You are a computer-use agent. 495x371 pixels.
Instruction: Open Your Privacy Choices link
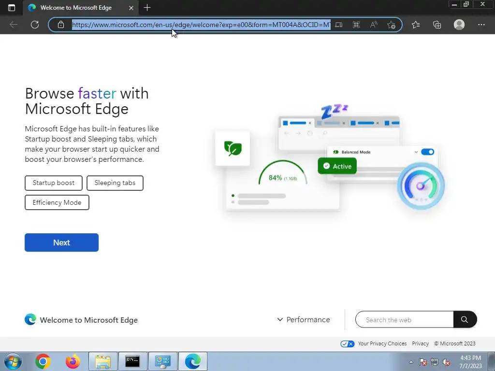[382, 343]
